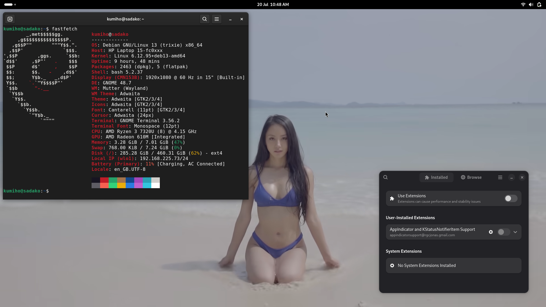
Task: Click the 'HP Laptop 15-fc0xxx' host value
Action: tap(135, 51)
